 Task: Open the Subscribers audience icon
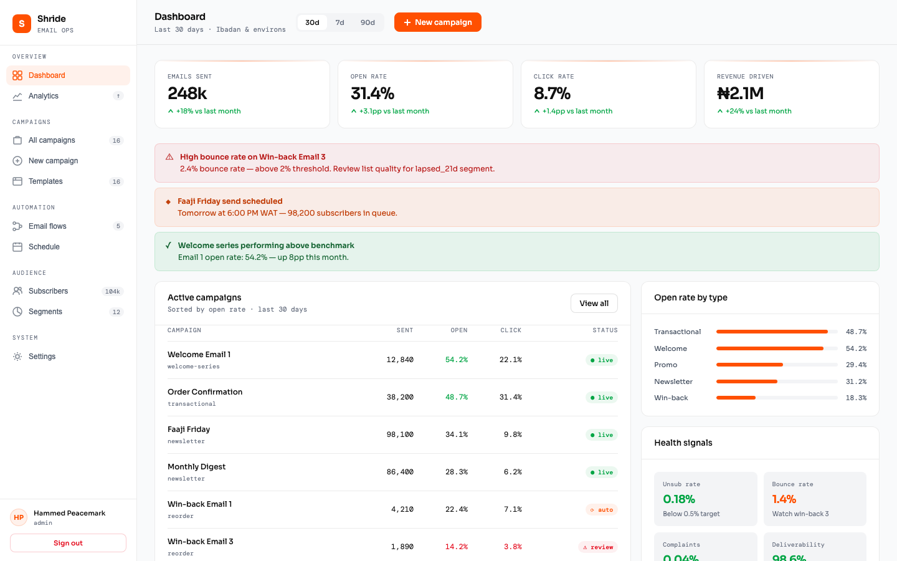click(17, 290)
